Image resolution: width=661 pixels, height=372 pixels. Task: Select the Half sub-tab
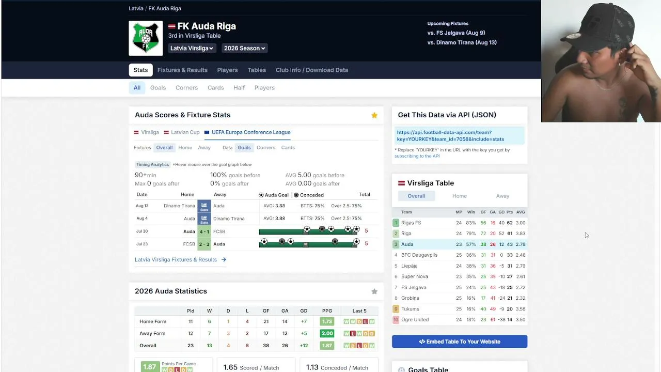coord(239,88)
